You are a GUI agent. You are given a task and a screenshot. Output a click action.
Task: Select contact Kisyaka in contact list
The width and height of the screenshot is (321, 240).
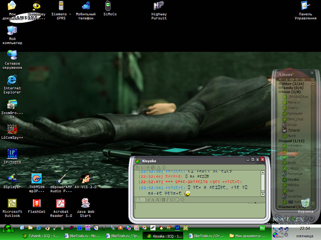pos(293,180)
